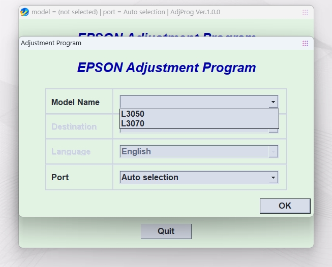This screenshot has height=267, width=332.
Task: Click the Adjustment Program dialog grid icon
Action: 305,43
